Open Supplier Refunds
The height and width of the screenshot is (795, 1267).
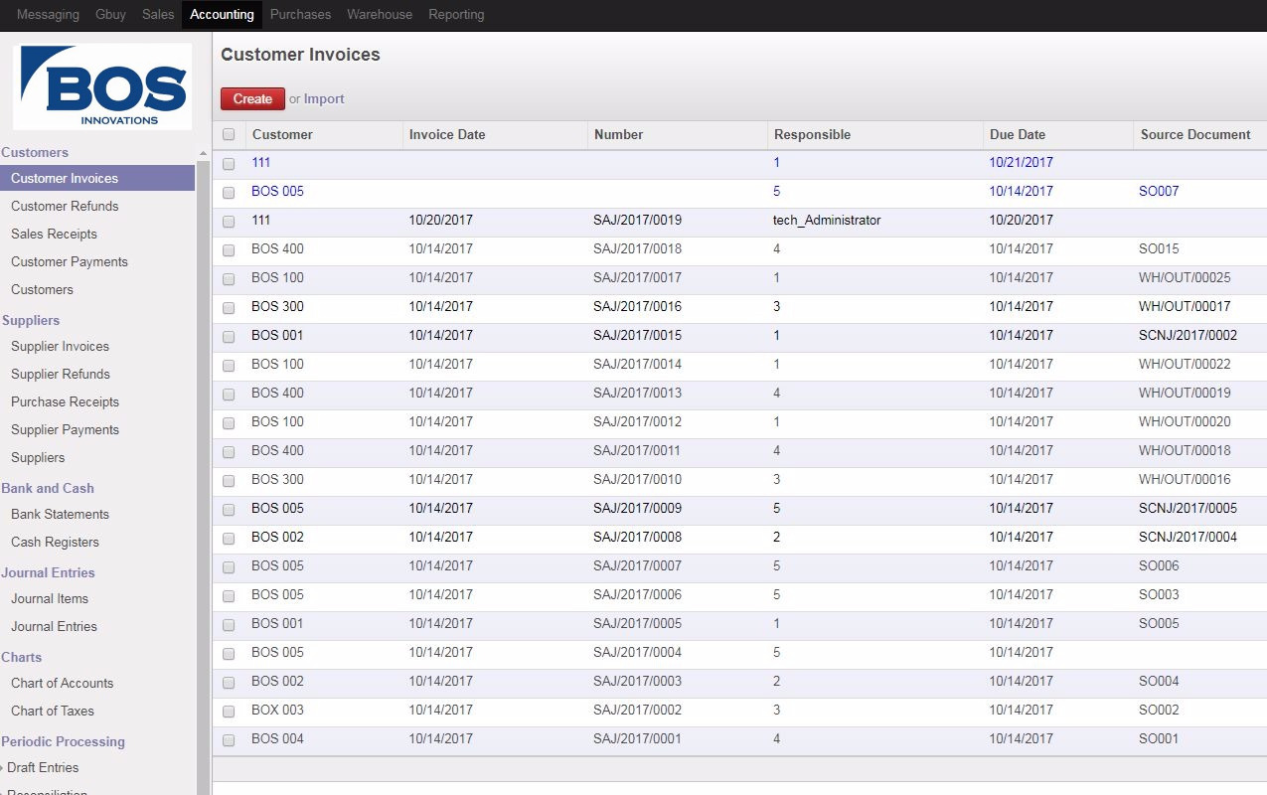click(x=61, y=374)
